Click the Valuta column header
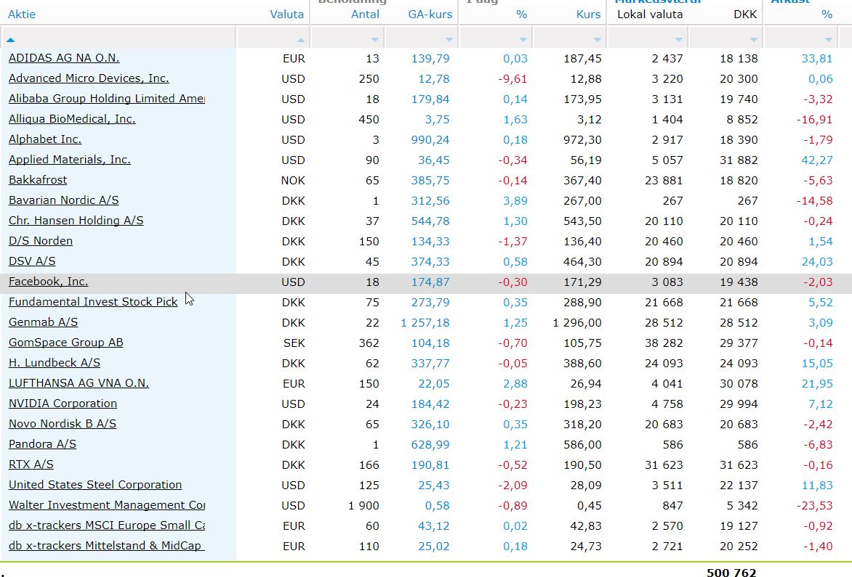Image resolution: width=852 pixels, height=577 pixels. [x=287, y=15]
